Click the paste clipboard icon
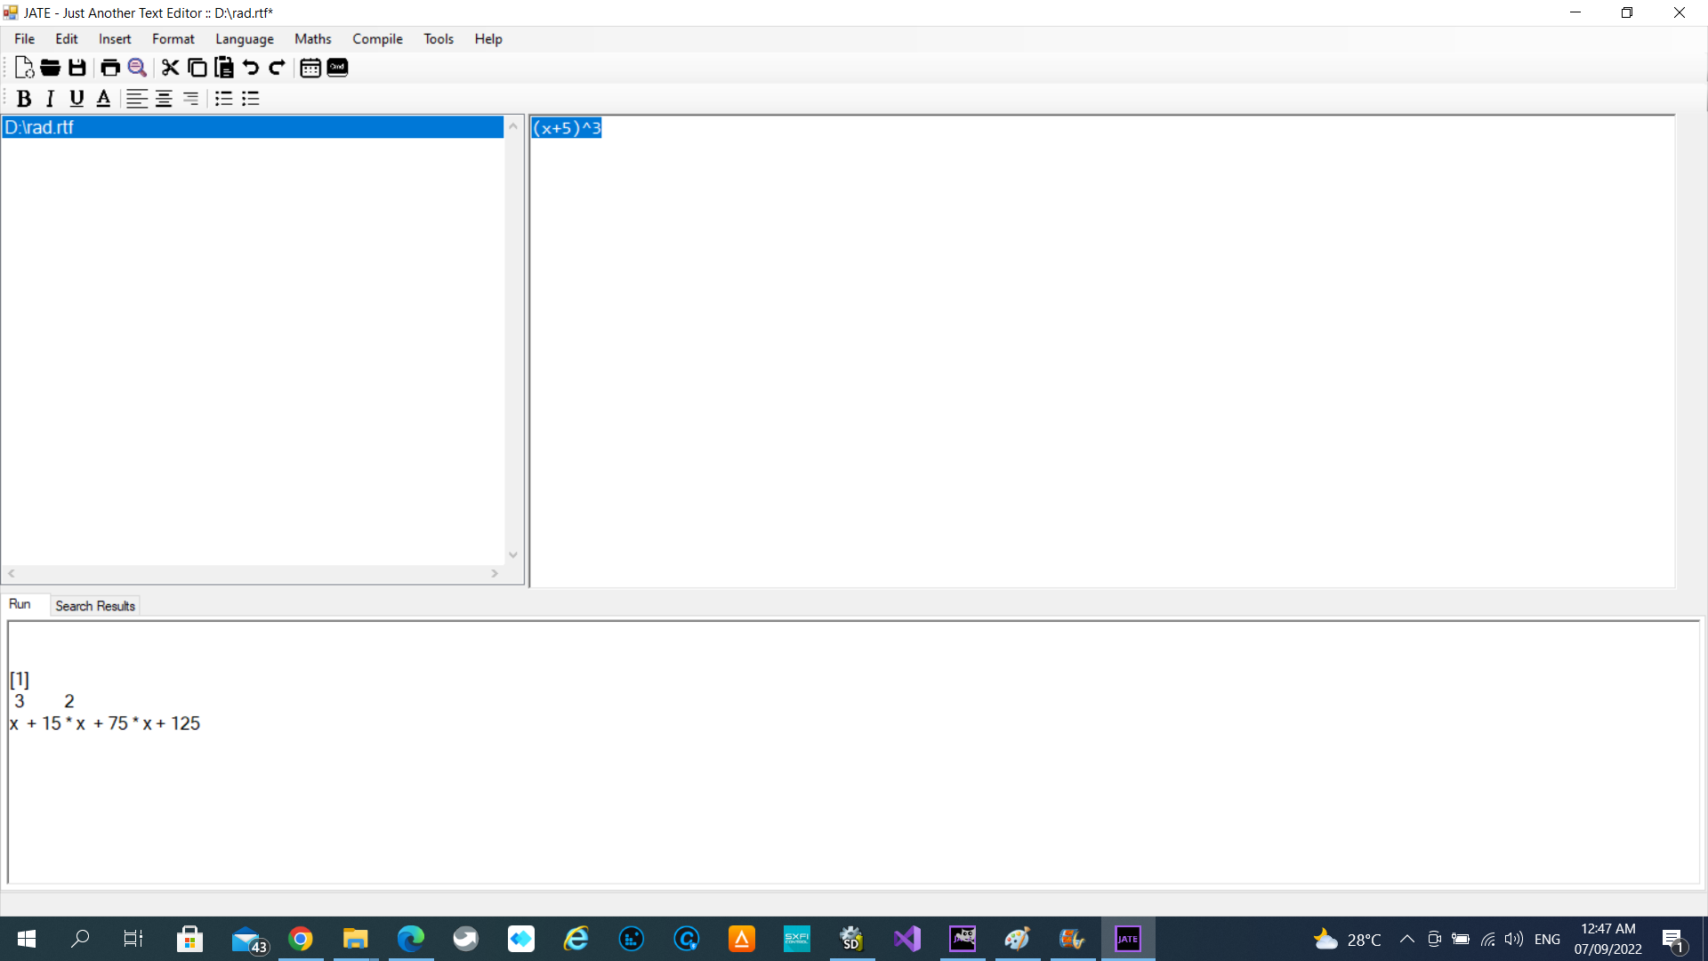The image size is (1708, 961). click(224, 68)
